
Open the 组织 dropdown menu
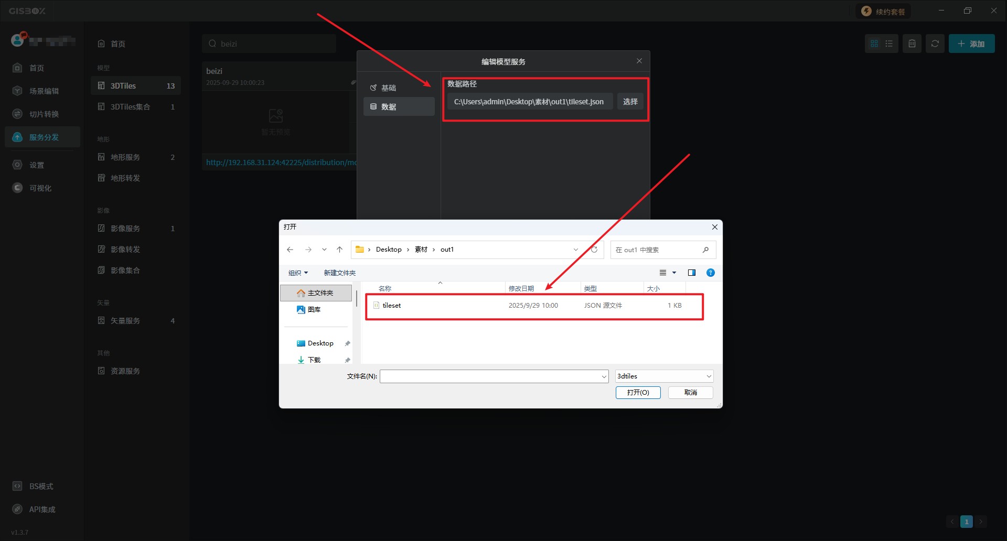tap(298, 273)
